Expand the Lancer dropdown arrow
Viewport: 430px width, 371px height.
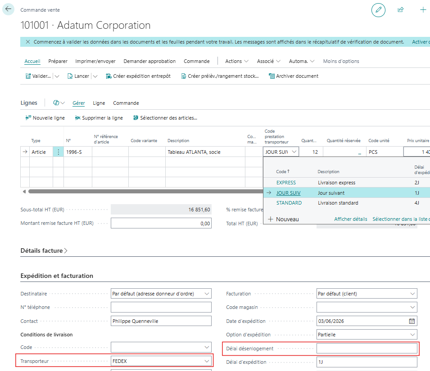95,76
